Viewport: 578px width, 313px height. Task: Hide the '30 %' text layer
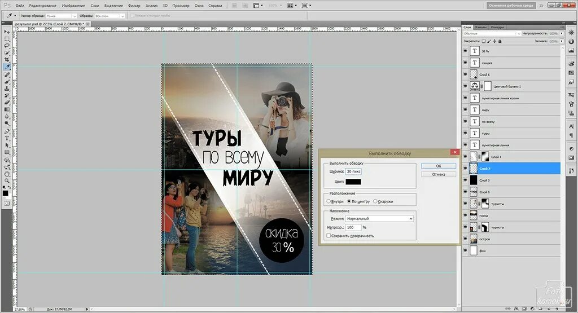(465, 51)
